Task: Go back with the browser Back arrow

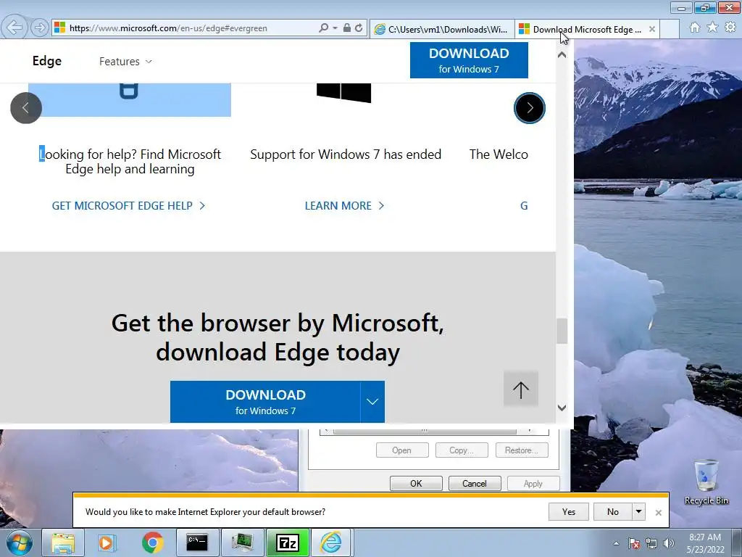Action: coord(14,28)
